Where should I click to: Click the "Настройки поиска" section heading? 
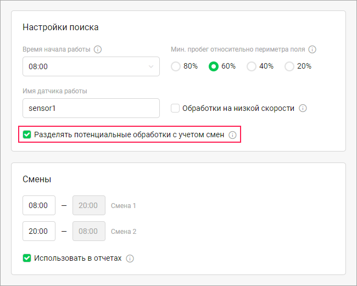[x=60, y=27]
